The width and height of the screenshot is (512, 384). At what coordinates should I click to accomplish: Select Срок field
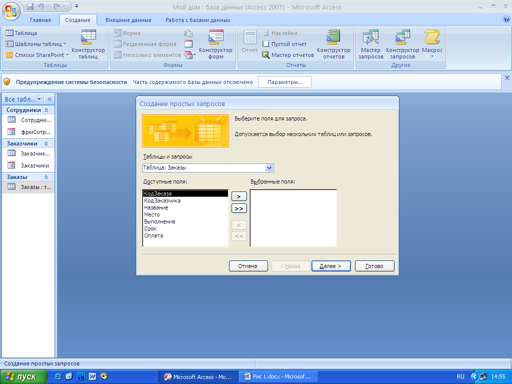pyautogui.click(x=185, y=228)
